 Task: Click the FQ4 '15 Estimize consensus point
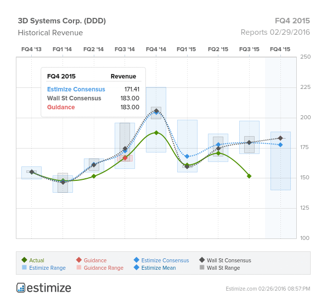tap(280, 145)
